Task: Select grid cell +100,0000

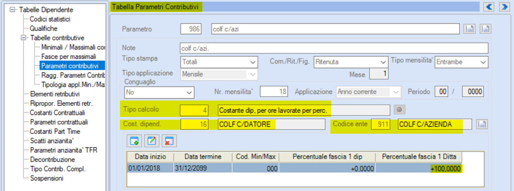Action: coord(419,168)
